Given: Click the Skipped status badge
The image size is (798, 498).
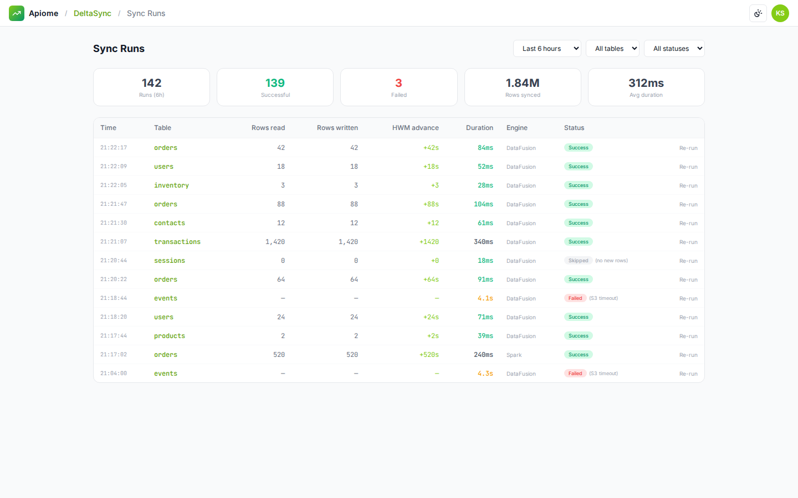Looking at the screenshot, I should [579, 261].
